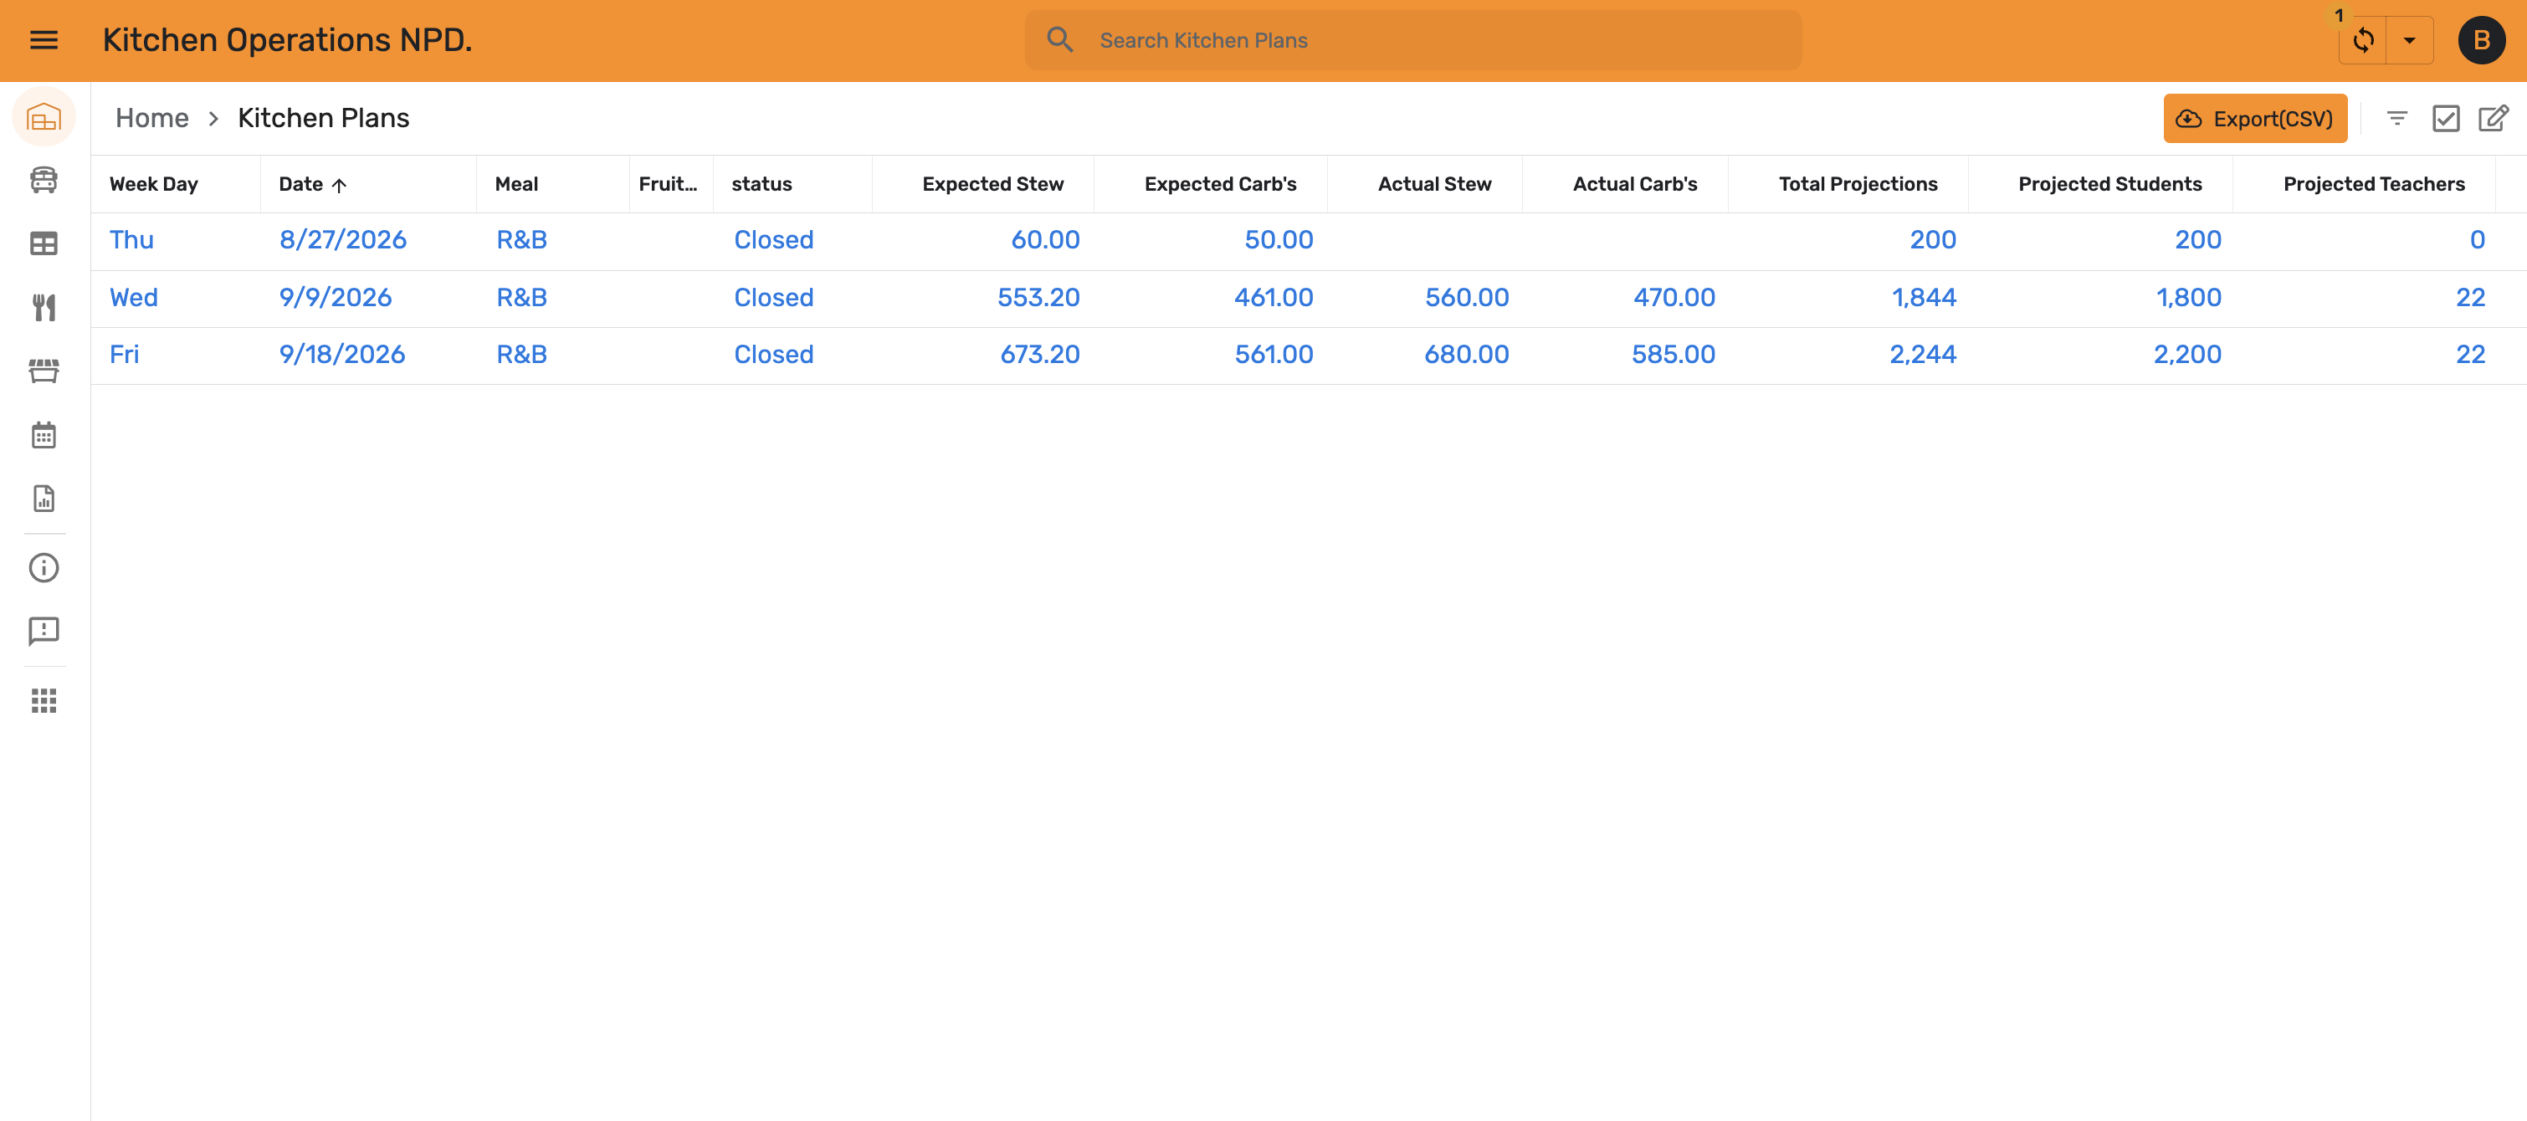Open the B user profile avatar
Viewport: 2527px width, 1121px height.
[2481, 40]
